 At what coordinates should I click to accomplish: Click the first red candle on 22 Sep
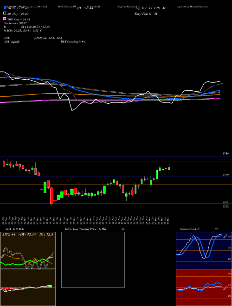4,164
